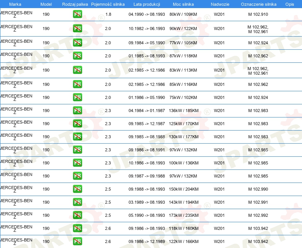
Task: Click power value 77kW / 105KM
Action: click(183, 43)
